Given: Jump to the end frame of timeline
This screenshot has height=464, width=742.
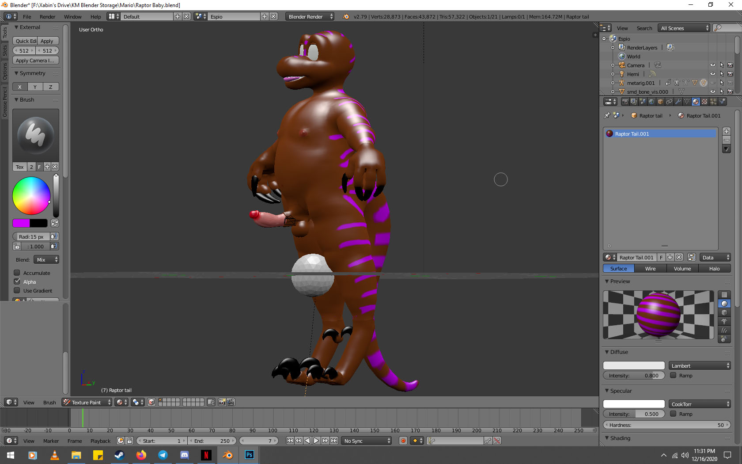Looking at the screenshot, I should click(334, 441).
